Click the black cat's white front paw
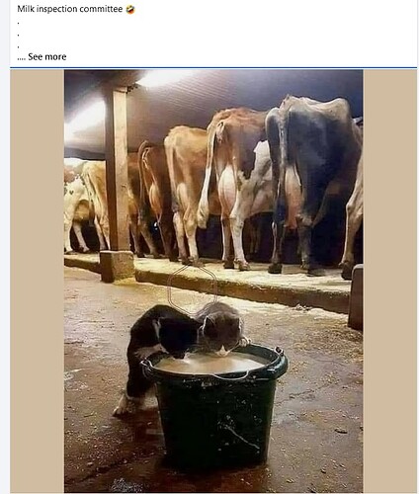The image size is (419, 494). pos(120,408)
